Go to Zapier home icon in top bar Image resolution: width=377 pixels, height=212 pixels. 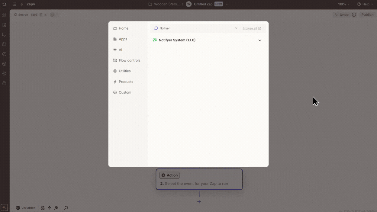point(4,4)
